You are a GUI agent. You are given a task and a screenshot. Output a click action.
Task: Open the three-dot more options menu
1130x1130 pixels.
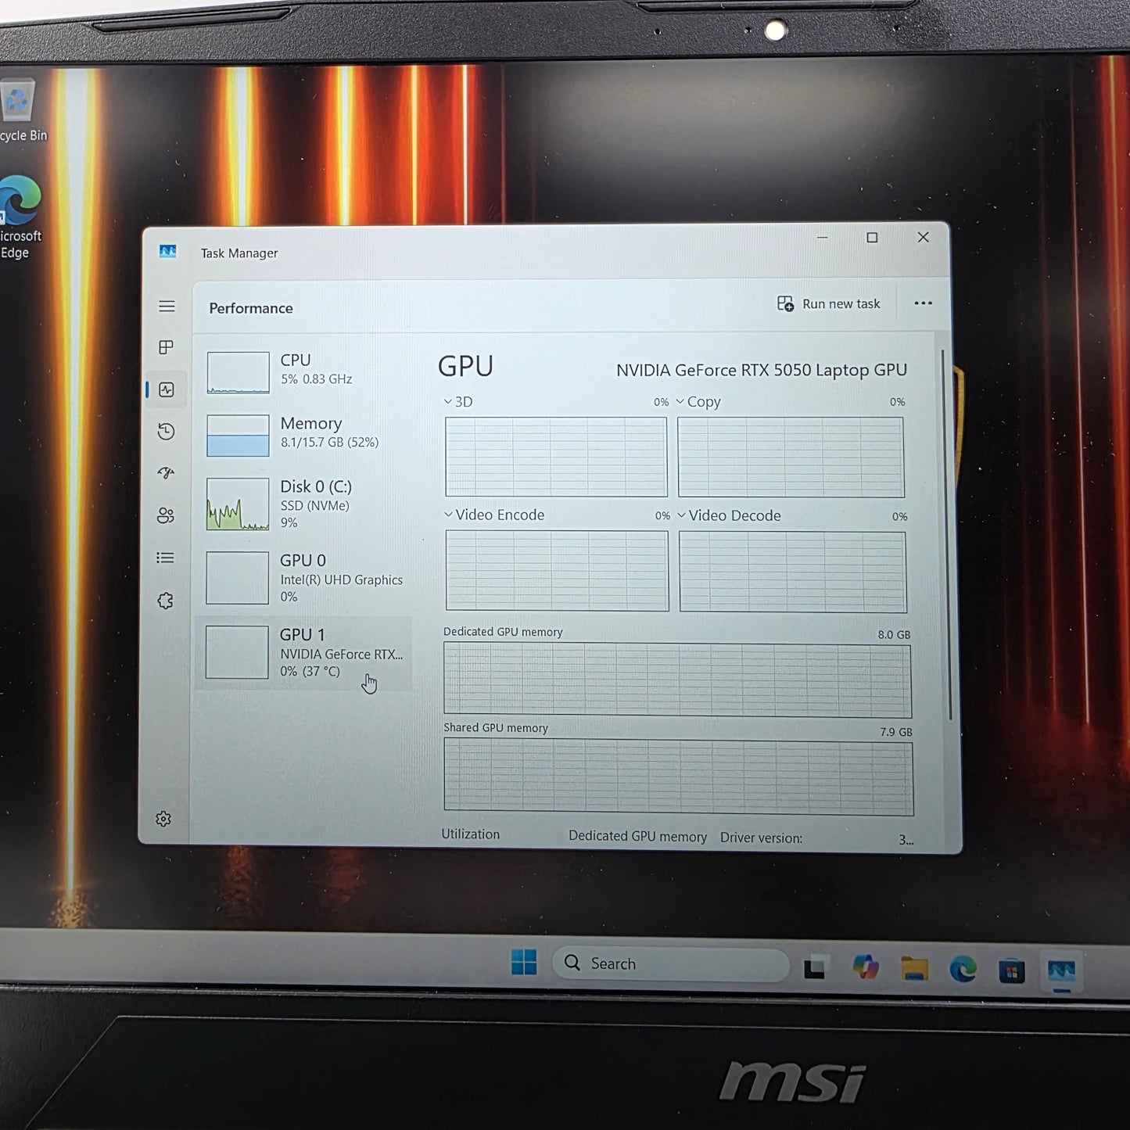[923, 303]
